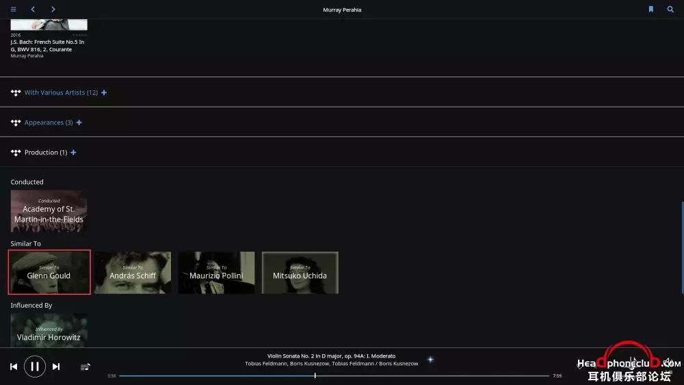The height and width of the screenshot is (385, 684).
Task: Open the hamburger navigation menu
Action: coord(14,9)
